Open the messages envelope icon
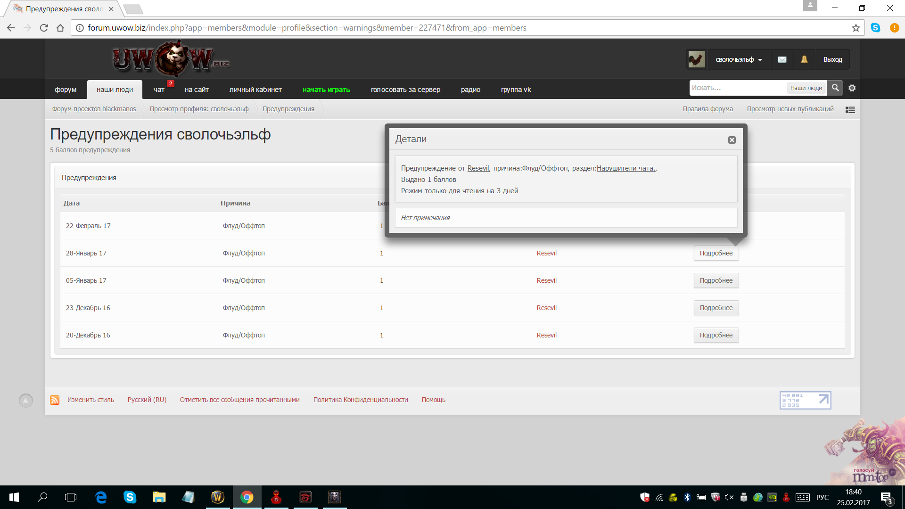The image size is (905, 509). [782, 59]
